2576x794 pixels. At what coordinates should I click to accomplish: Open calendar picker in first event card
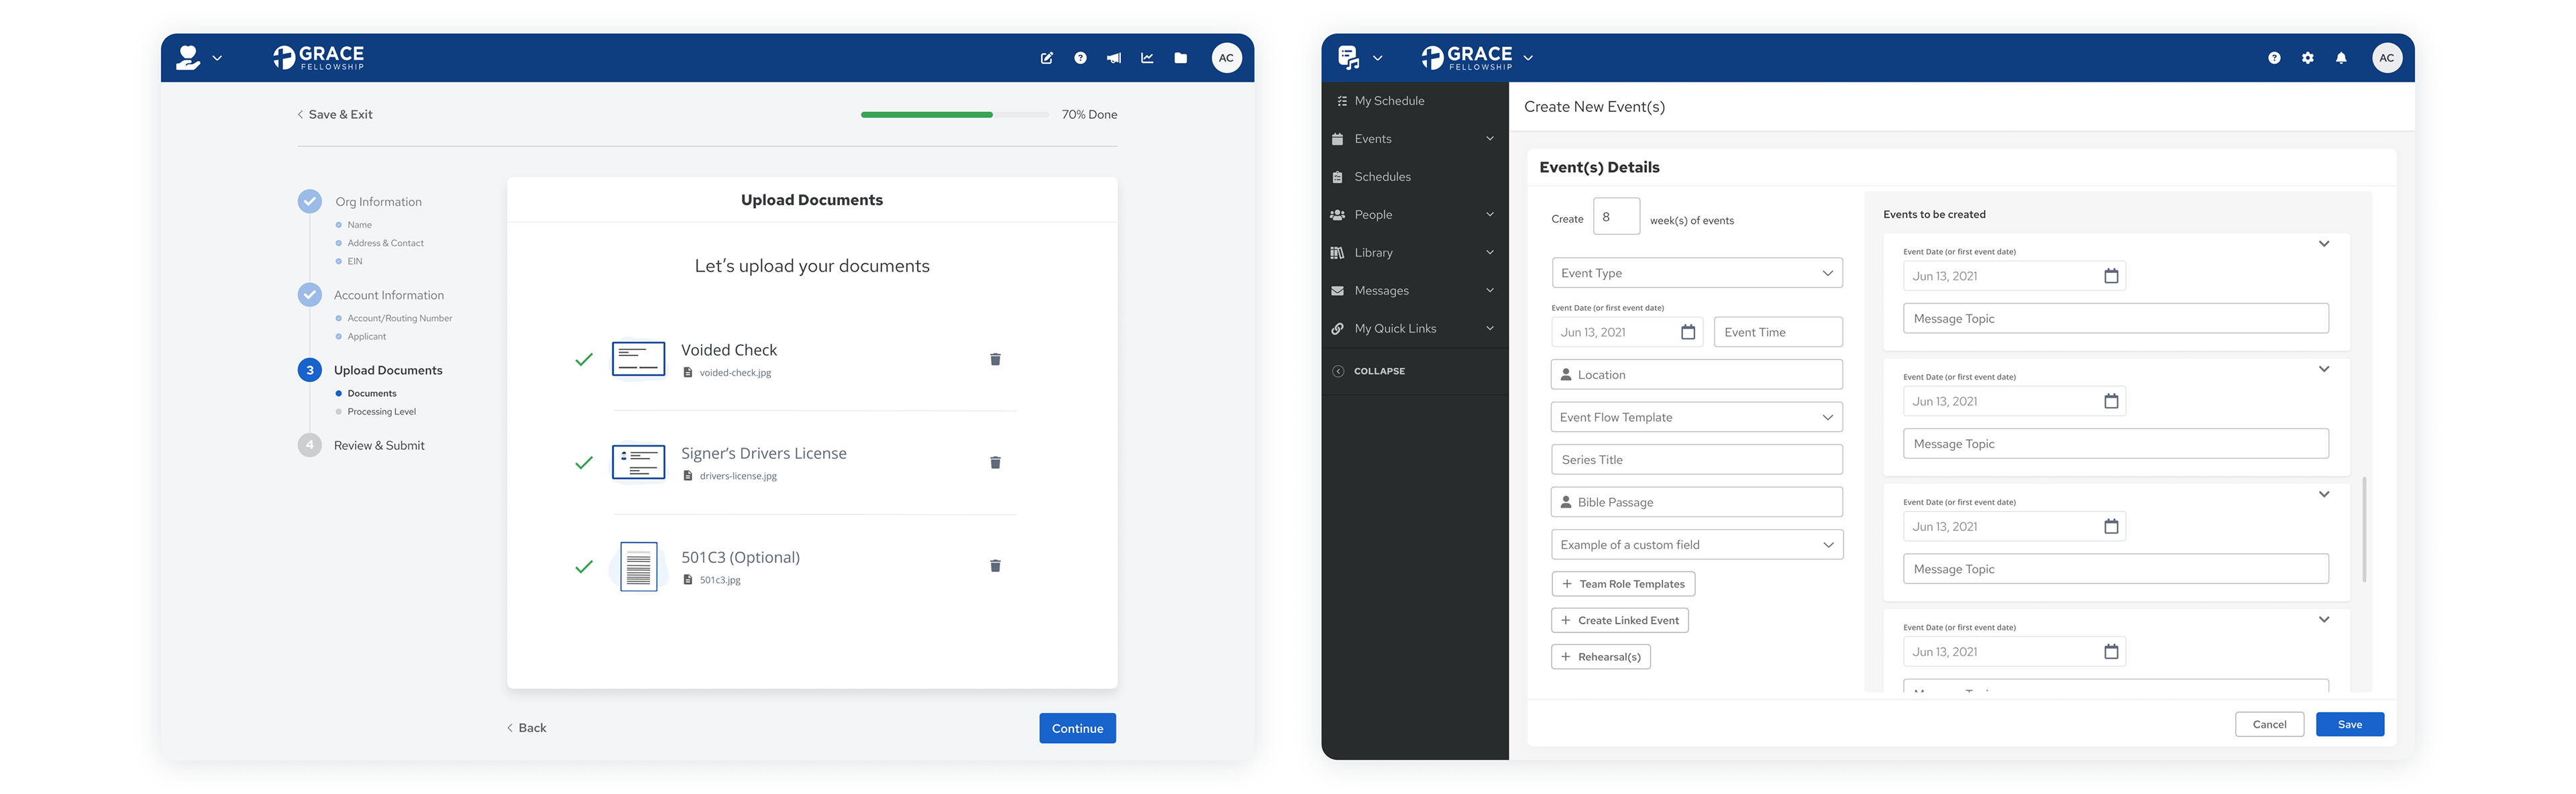click(2111, 276)
